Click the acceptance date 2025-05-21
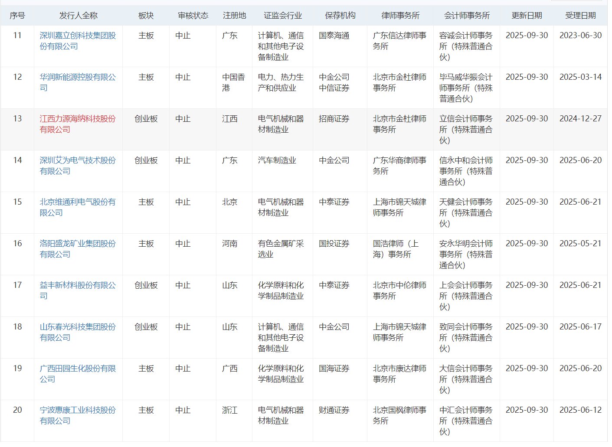Screen dimensions: 612x447 click(x=581, y=244)
